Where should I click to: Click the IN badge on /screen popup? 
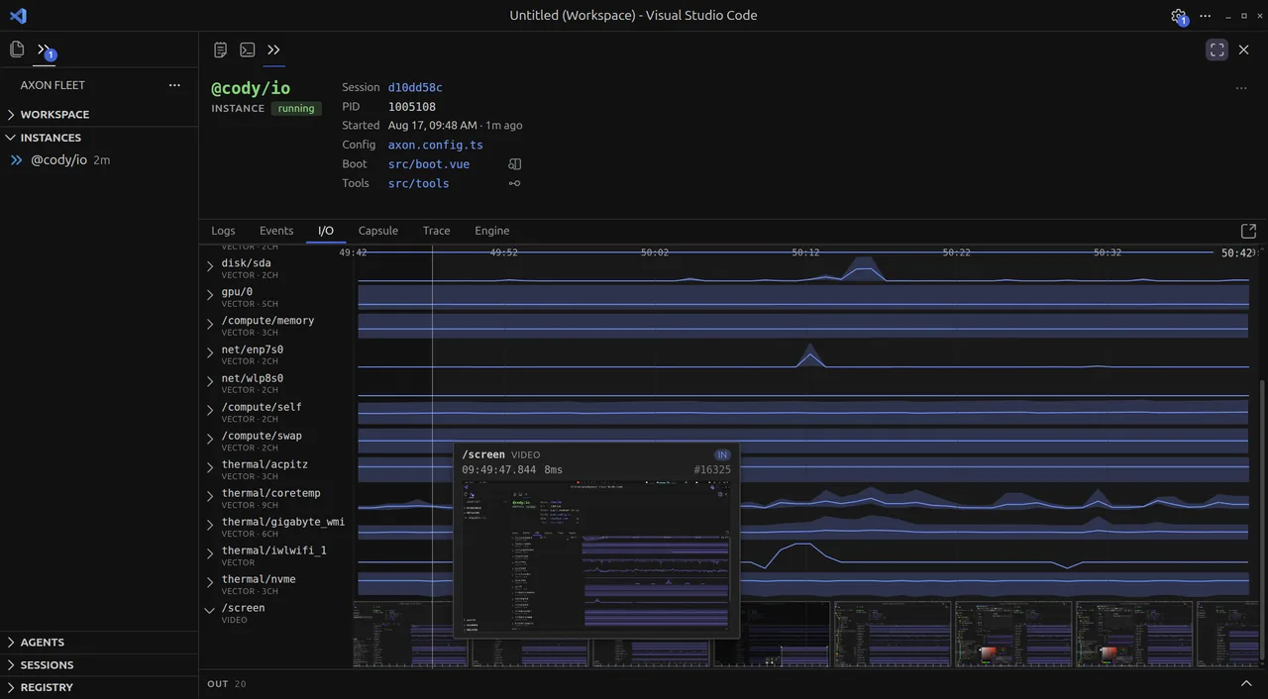point(722,455)
